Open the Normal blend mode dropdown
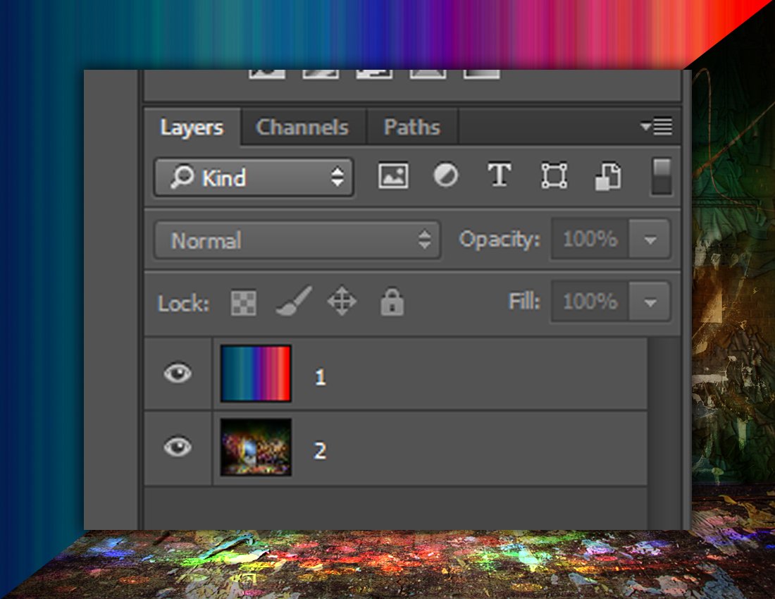Screen dimensions: 775x599 [x=297, y=240]
